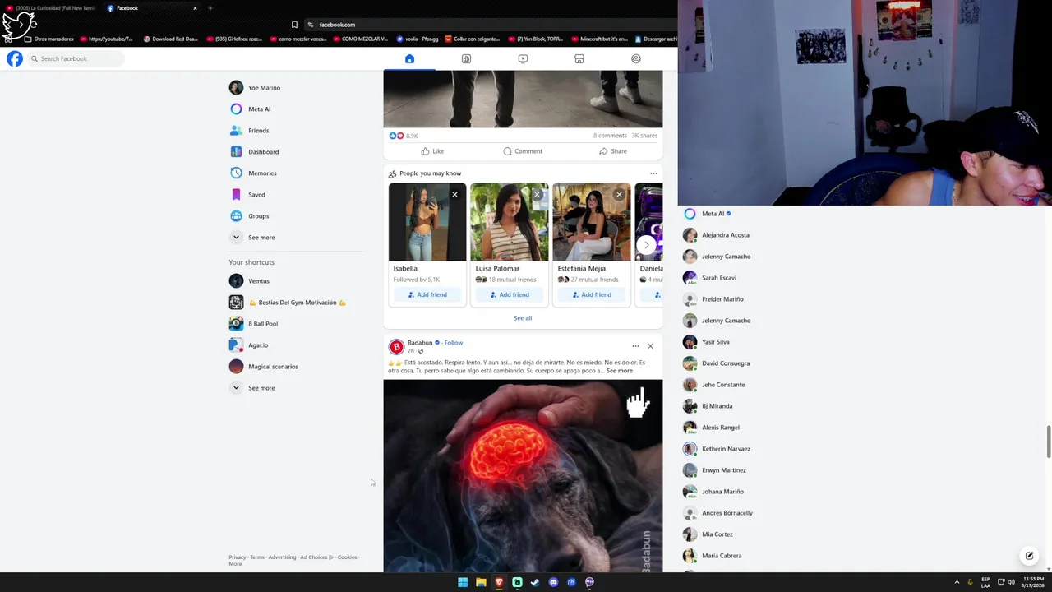Add Luisa Palomar as friend
This screenshot has height=592, width=1052.
click(510, 294)
